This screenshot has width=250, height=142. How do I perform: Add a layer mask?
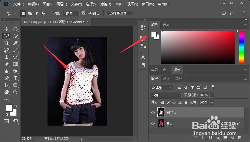211,137
